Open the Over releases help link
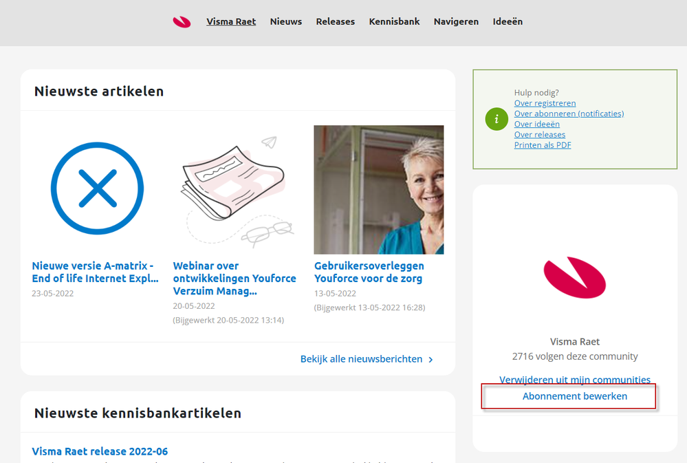The image size is (687, 463). (539, 135)
